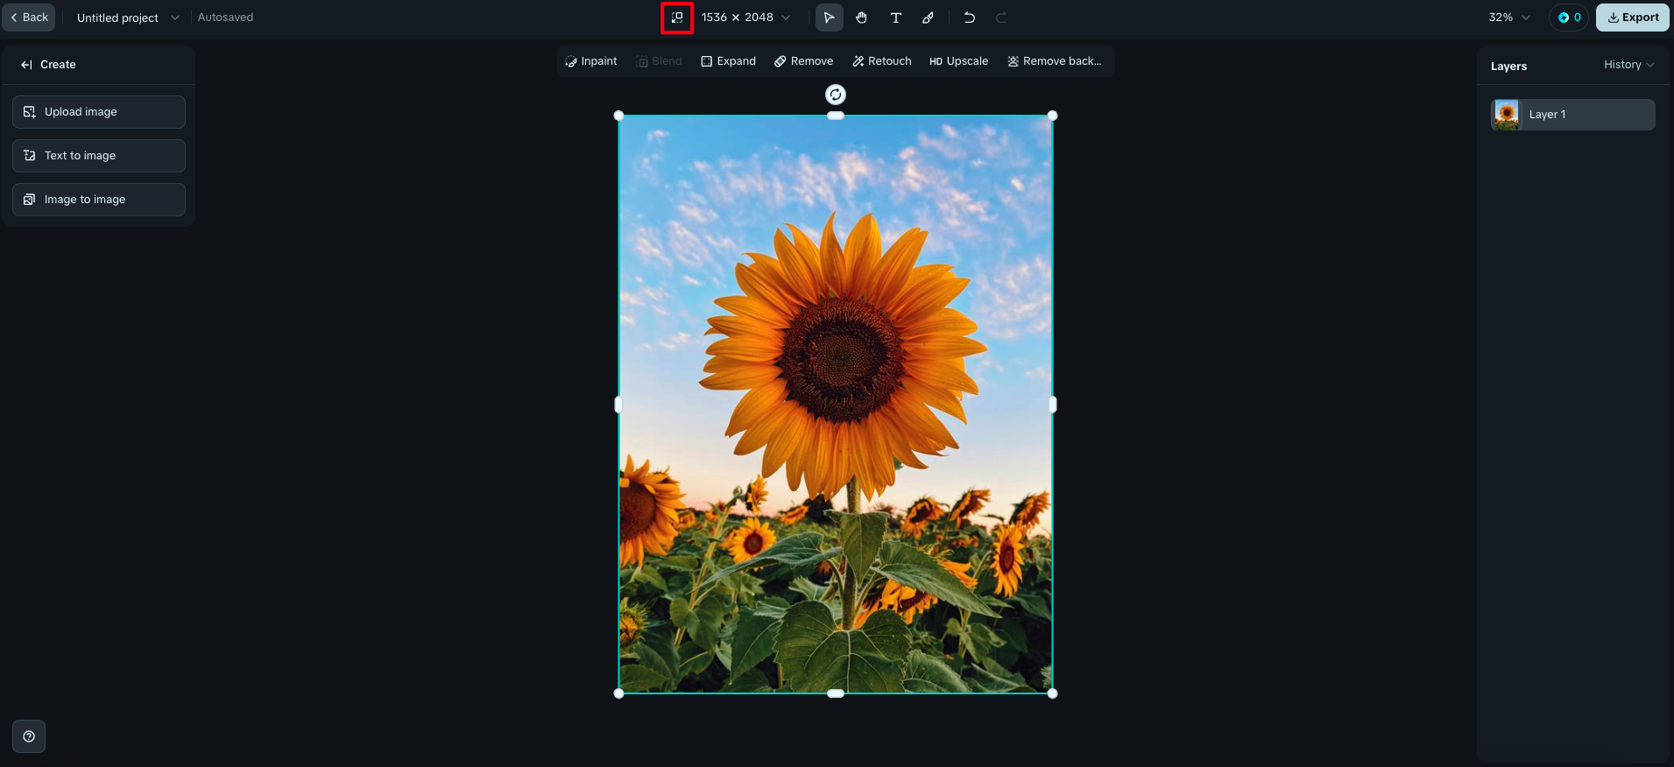The width and height of the screenshot is (1674, 767).
Task: Click the canvas resize icon
Action: (677, 18)
